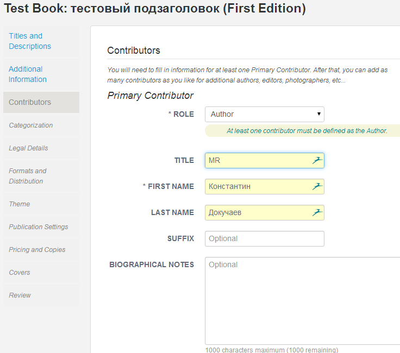
Task: Open the Pricing and Copies section
Action: point(41,249)
